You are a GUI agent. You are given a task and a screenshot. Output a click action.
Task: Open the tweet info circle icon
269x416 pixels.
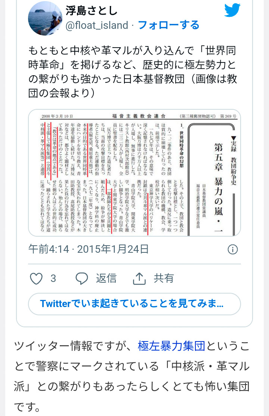(232, 249)
